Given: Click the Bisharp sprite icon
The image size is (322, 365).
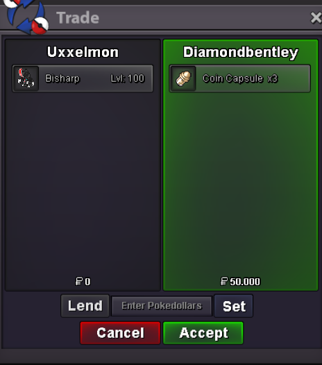Looking at the screenshot, I should (26, 78).
